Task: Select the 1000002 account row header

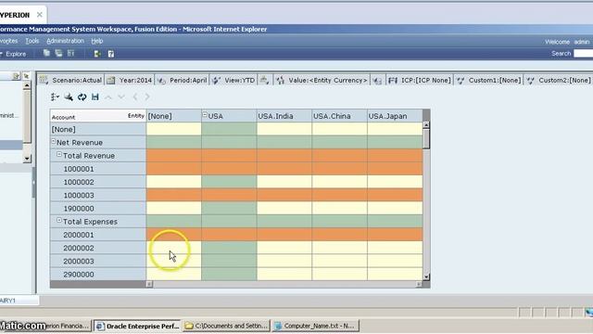Action: [98, 182]
